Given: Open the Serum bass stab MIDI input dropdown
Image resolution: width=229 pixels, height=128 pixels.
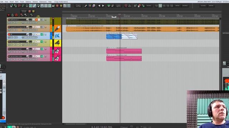Looking at the screenshot, I should tap(29, 59).
